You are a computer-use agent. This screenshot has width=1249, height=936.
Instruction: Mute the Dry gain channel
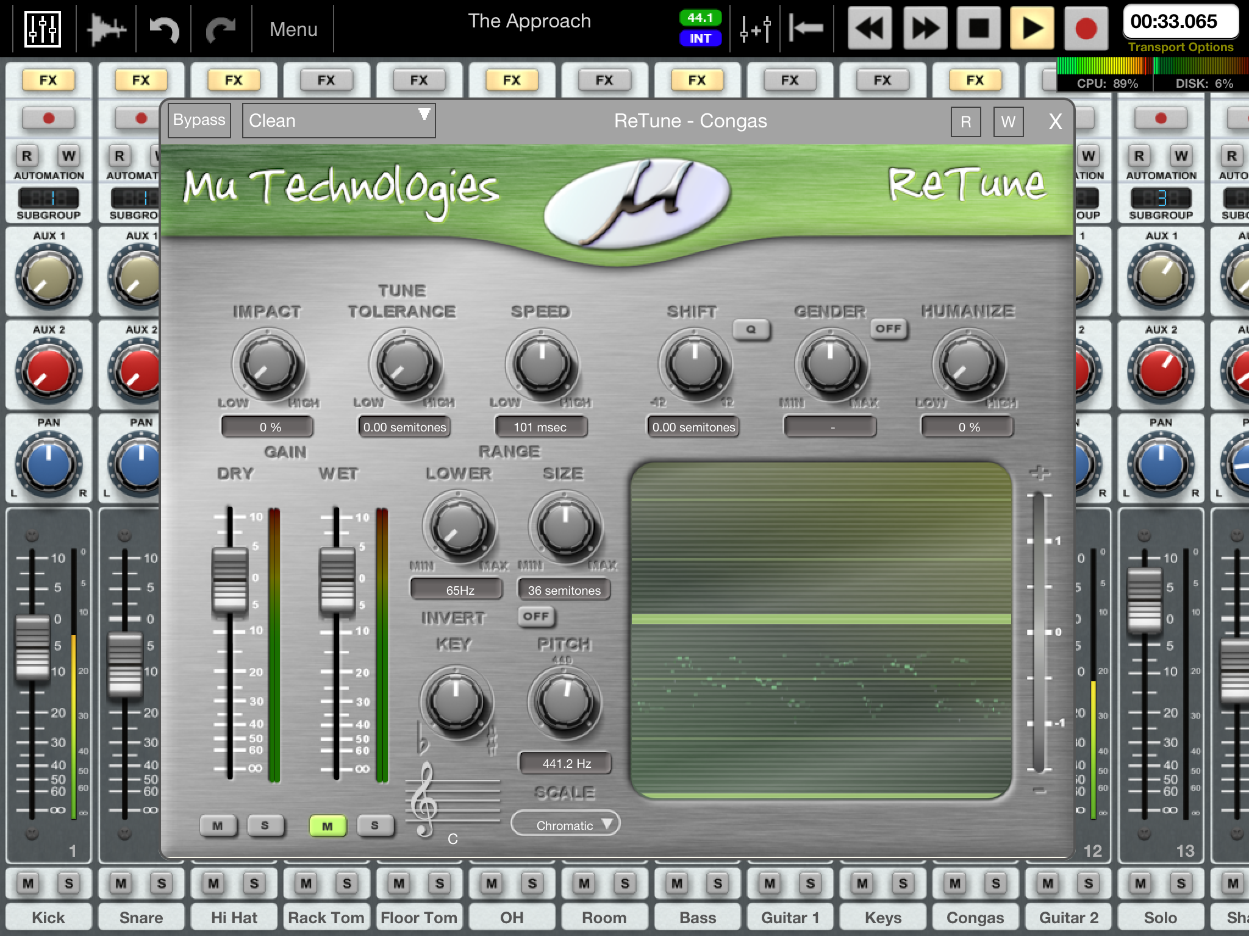tap(218, 826)
